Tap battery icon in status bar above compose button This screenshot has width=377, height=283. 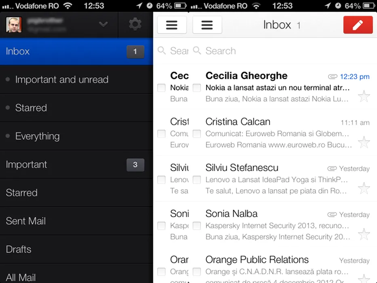tap(369, 6)
